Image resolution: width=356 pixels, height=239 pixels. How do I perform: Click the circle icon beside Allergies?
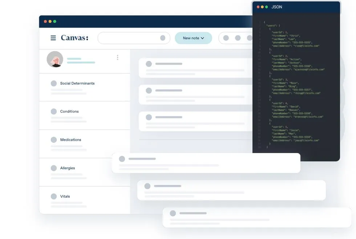pyautogui.click(x=54, y=168)
